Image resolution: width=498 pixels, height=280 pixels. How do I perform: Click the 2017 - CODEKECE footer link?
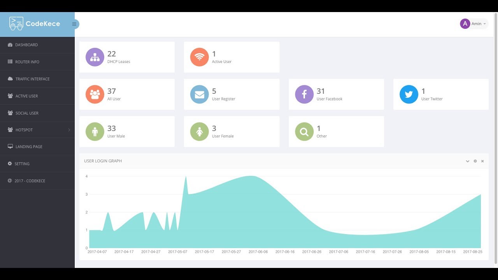point(37,181)
